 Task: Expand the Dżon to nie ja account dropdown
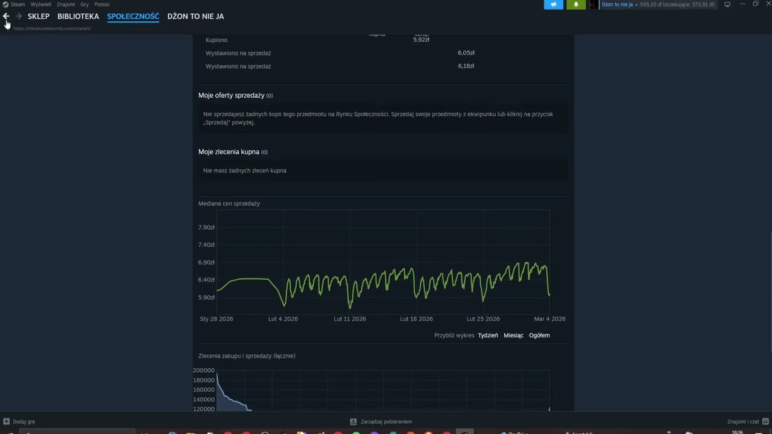coord(619,4)
